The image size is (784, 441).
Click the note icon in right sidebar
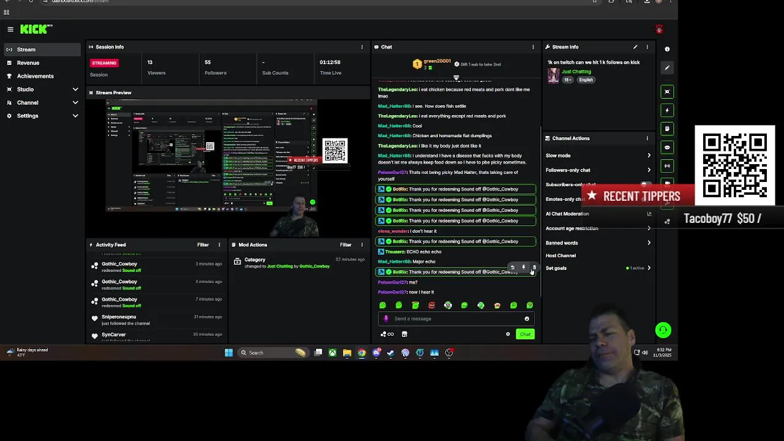667,129
